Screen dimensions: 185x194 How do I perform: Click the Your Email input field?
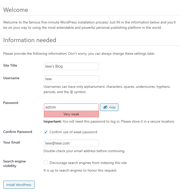point(71,143)
